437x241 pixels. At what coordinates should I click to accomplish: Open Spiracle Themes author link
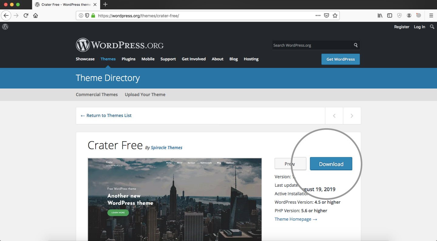tap(167, 148)
